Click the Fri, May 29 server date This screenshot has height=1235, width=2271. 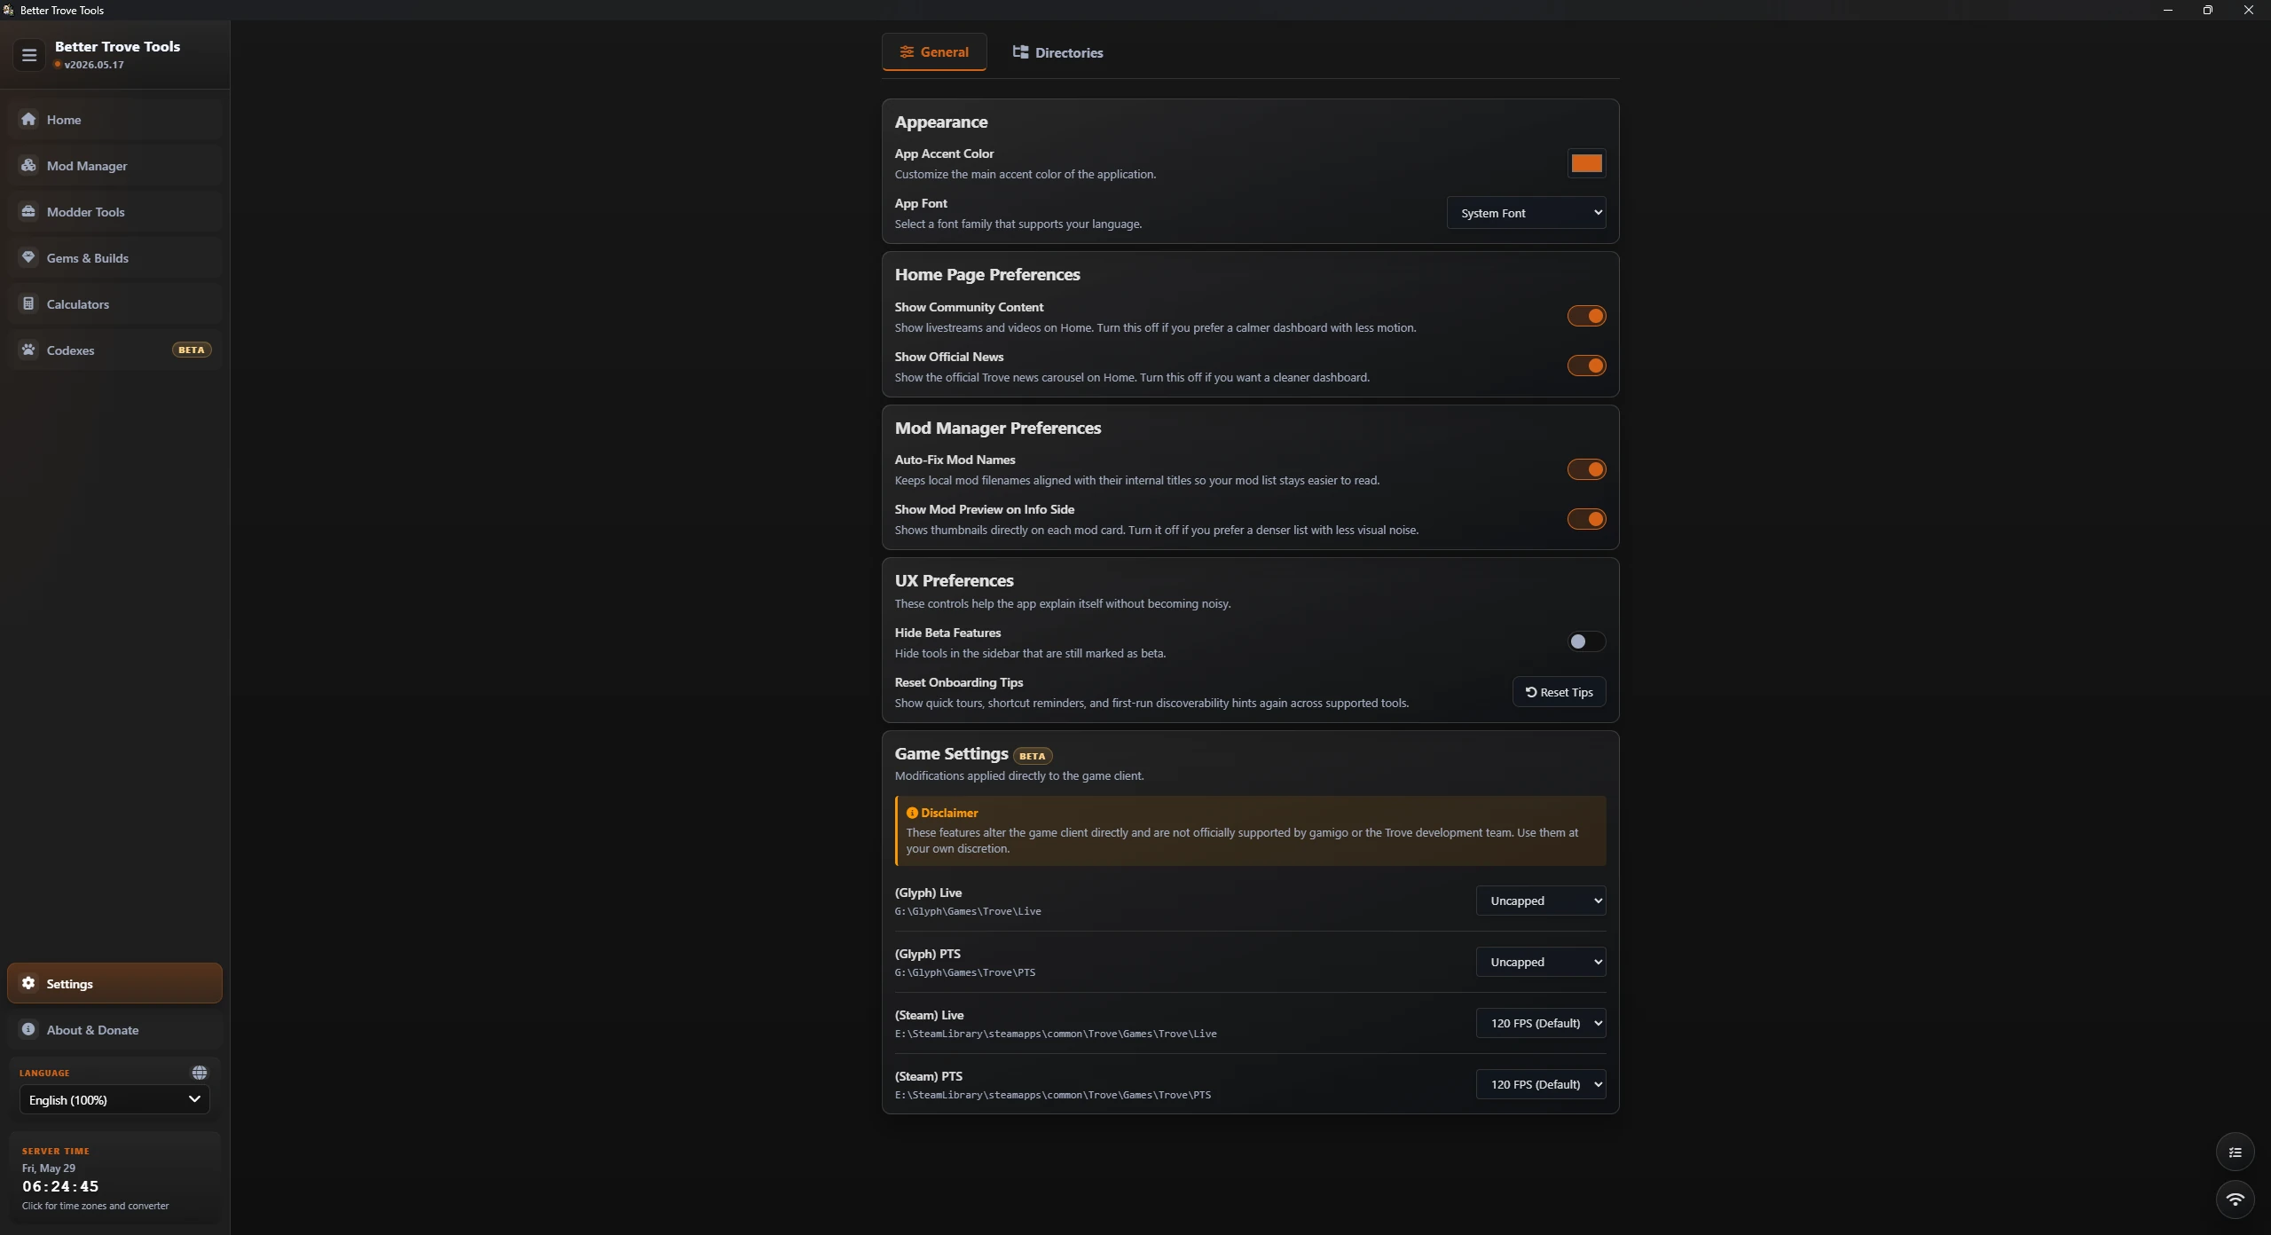pyautogui.click(x=49, y=1168)
